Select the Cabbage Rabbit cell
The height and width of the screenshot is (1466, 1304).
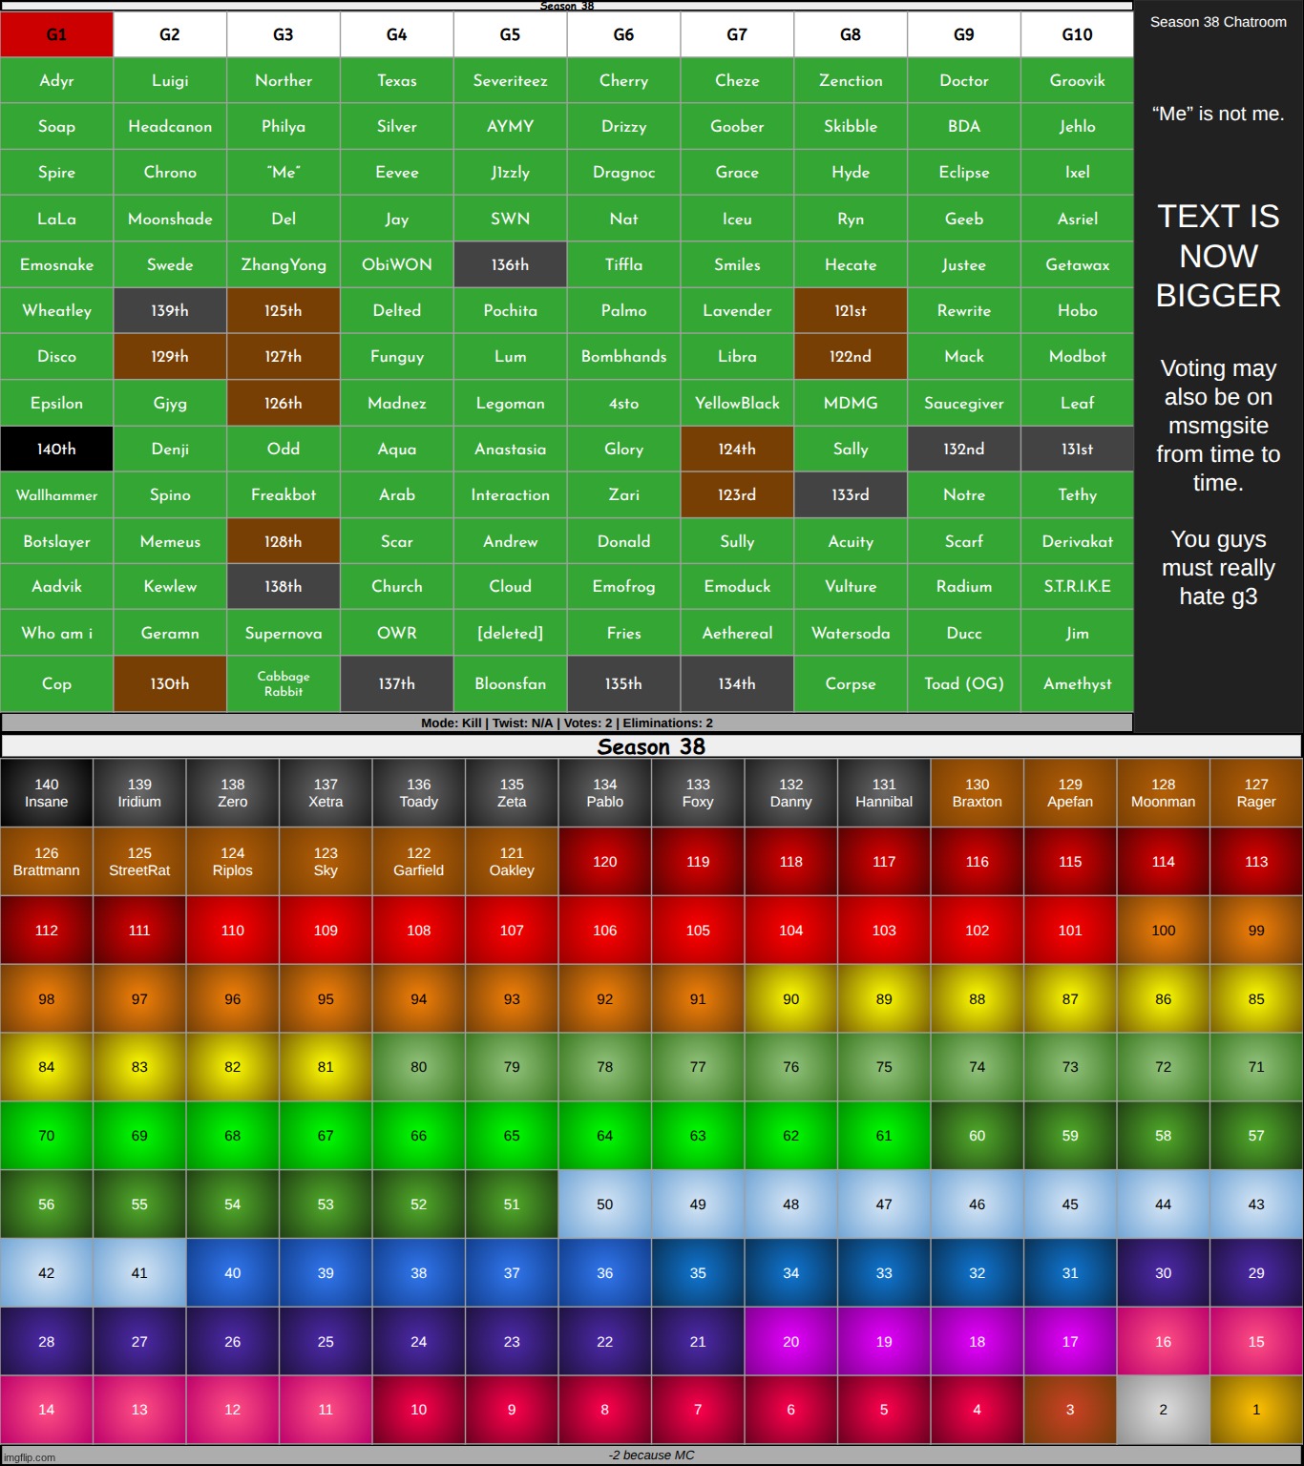click(284, 683)
